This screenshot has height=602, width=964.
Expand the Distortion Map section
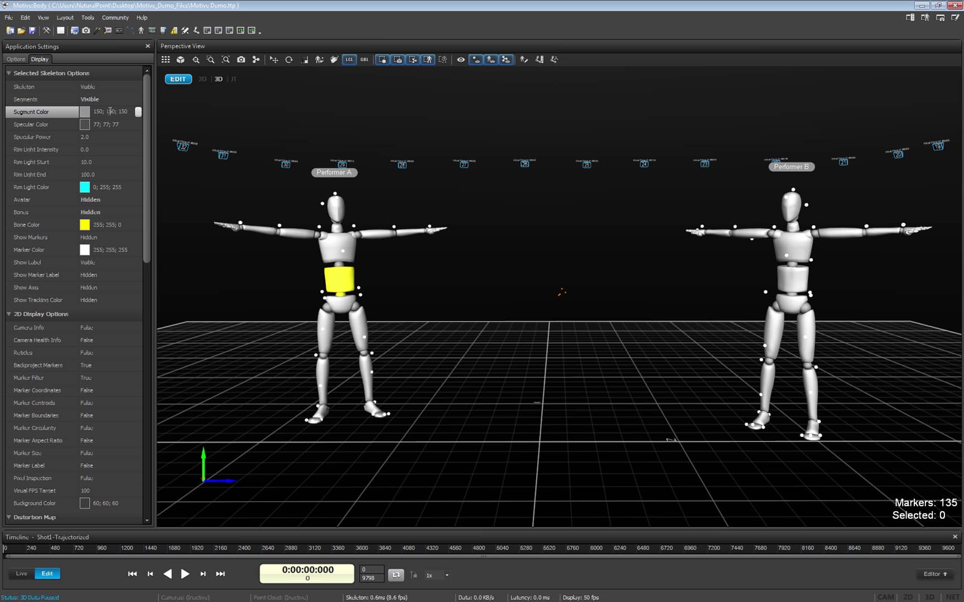[x=9, y=517]
